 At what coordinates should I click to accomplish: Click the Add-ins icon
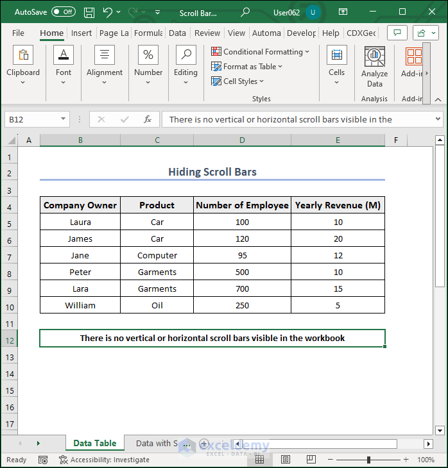(x=413, y=56)
